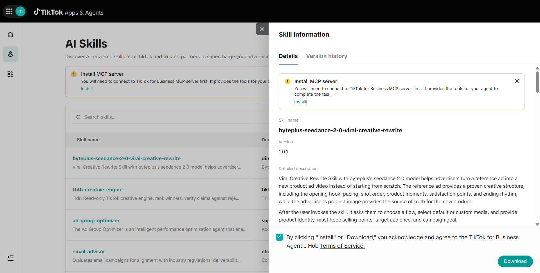
Task: Open the email-advisor skill
Action: pos(89,252)
